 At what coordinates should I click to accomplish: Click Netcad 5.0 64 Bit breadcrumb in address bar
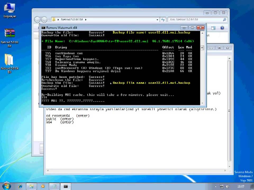tap(72, 20)
